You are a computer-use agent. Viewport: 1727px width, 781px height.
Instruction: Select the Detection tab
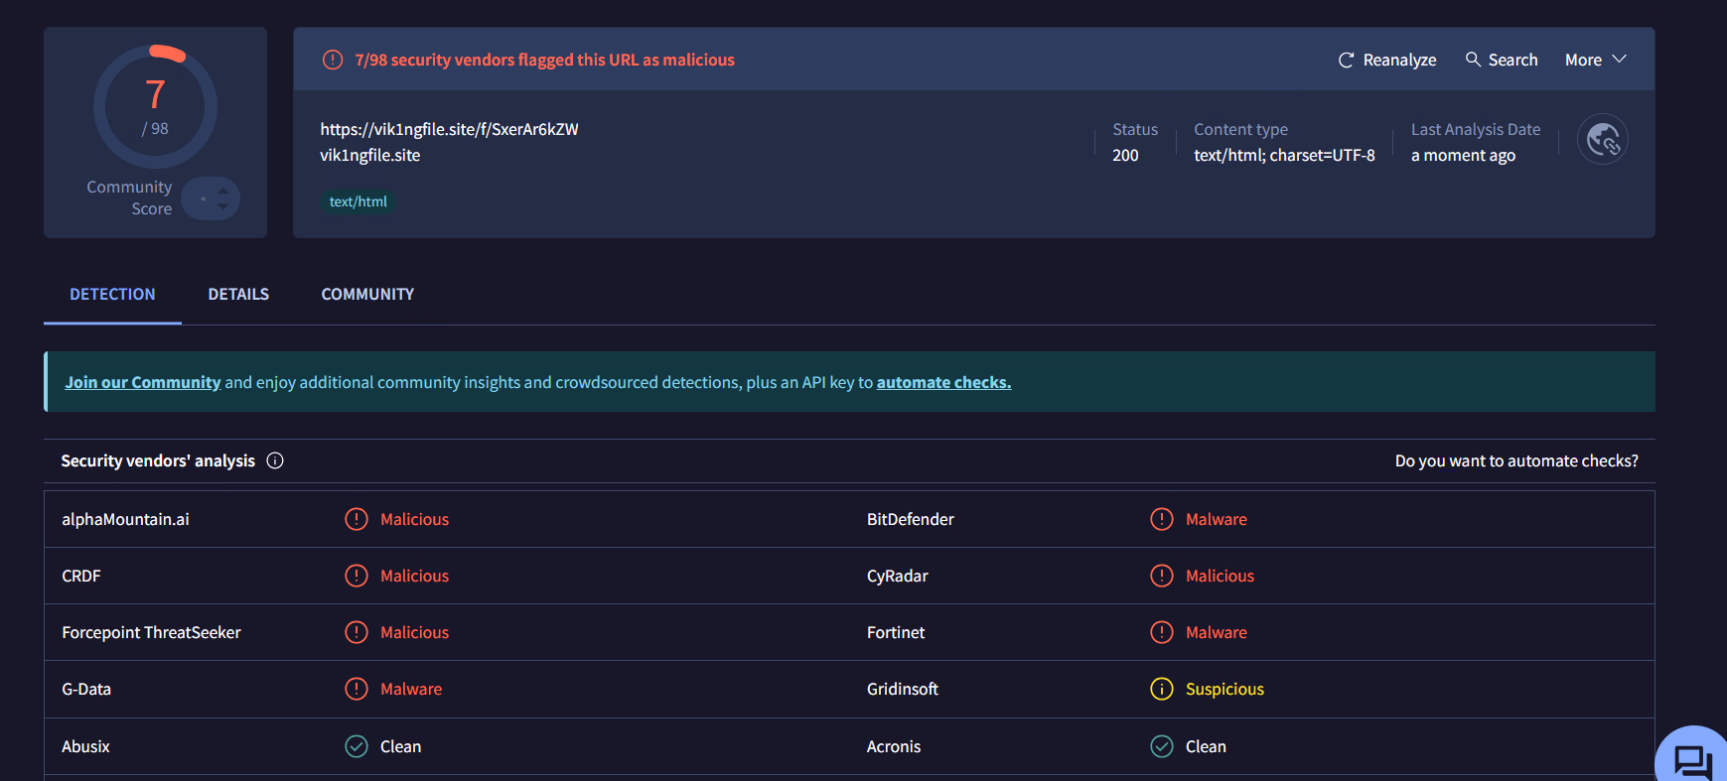112,295
